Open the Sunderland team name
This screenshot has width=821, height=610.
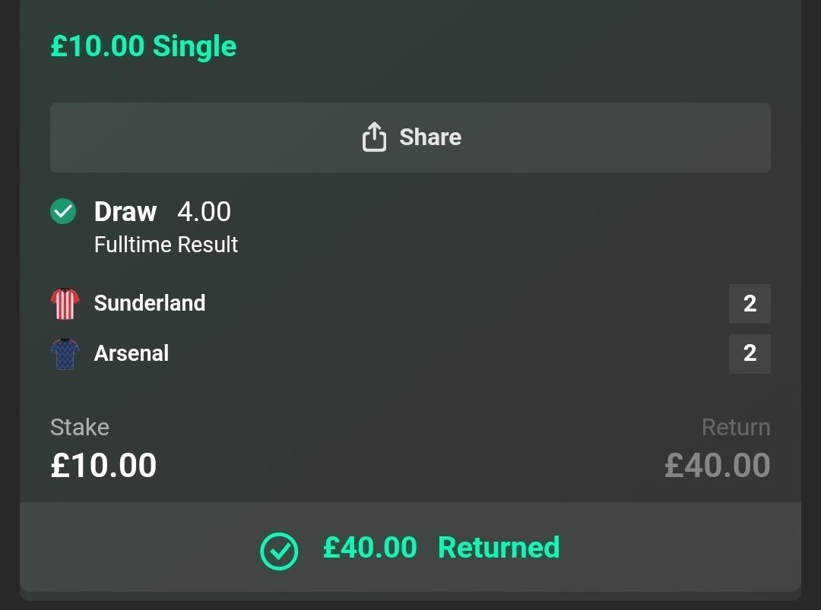point(150,303)
